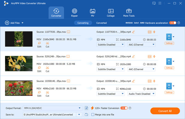Click the Convert All button
The image size is (185, 119).
point(165,111)
